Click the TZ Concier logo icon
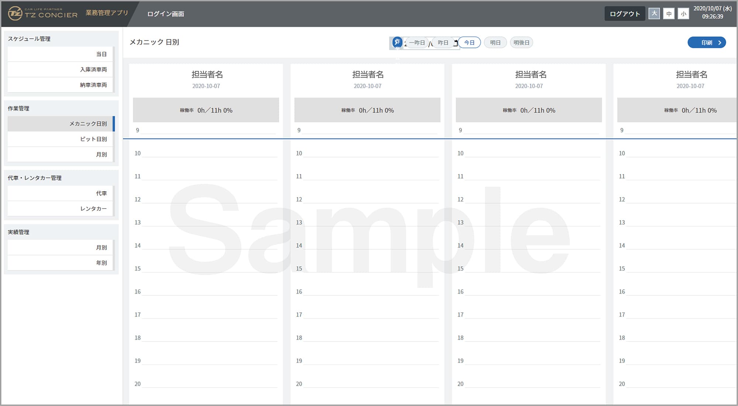This screenshot has height=406, width=738. point(15,14)
